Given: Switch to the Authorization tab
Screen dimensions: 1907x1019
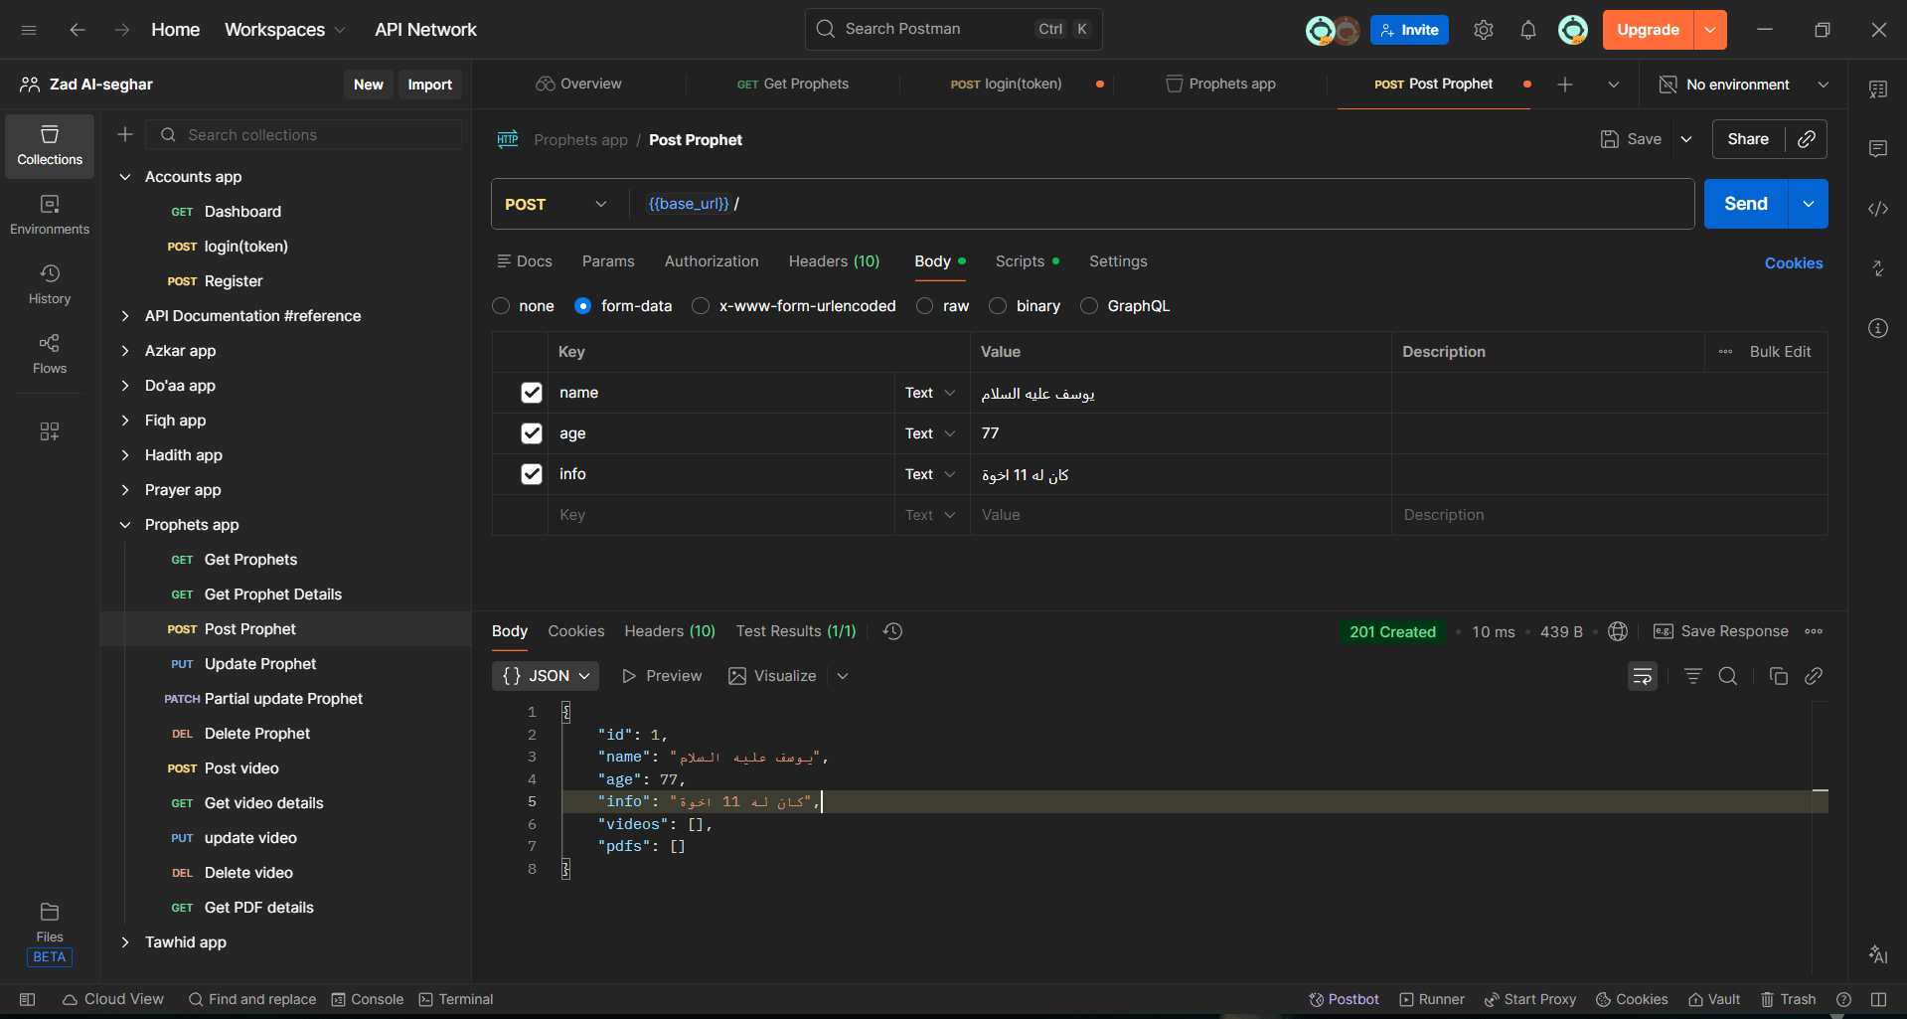Looking at the screenshot, I should (711, 261).
